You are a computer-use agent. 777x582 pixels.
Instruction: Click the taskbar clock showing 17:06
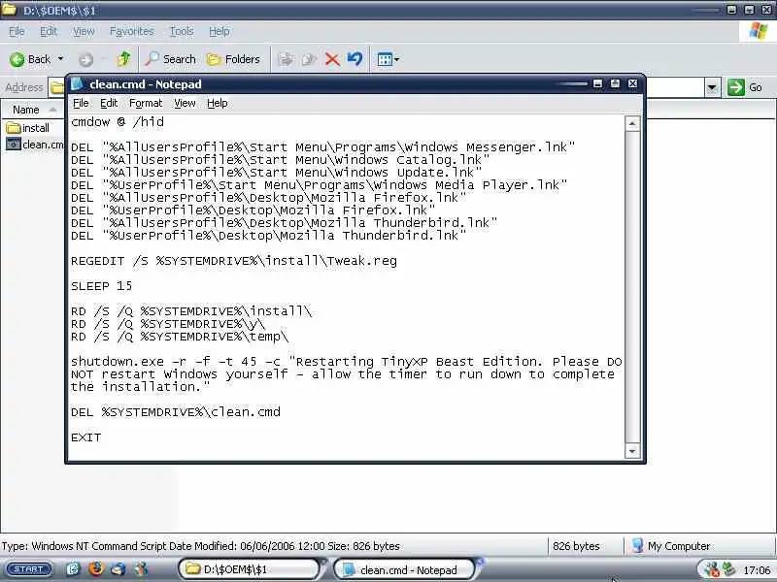757,570
